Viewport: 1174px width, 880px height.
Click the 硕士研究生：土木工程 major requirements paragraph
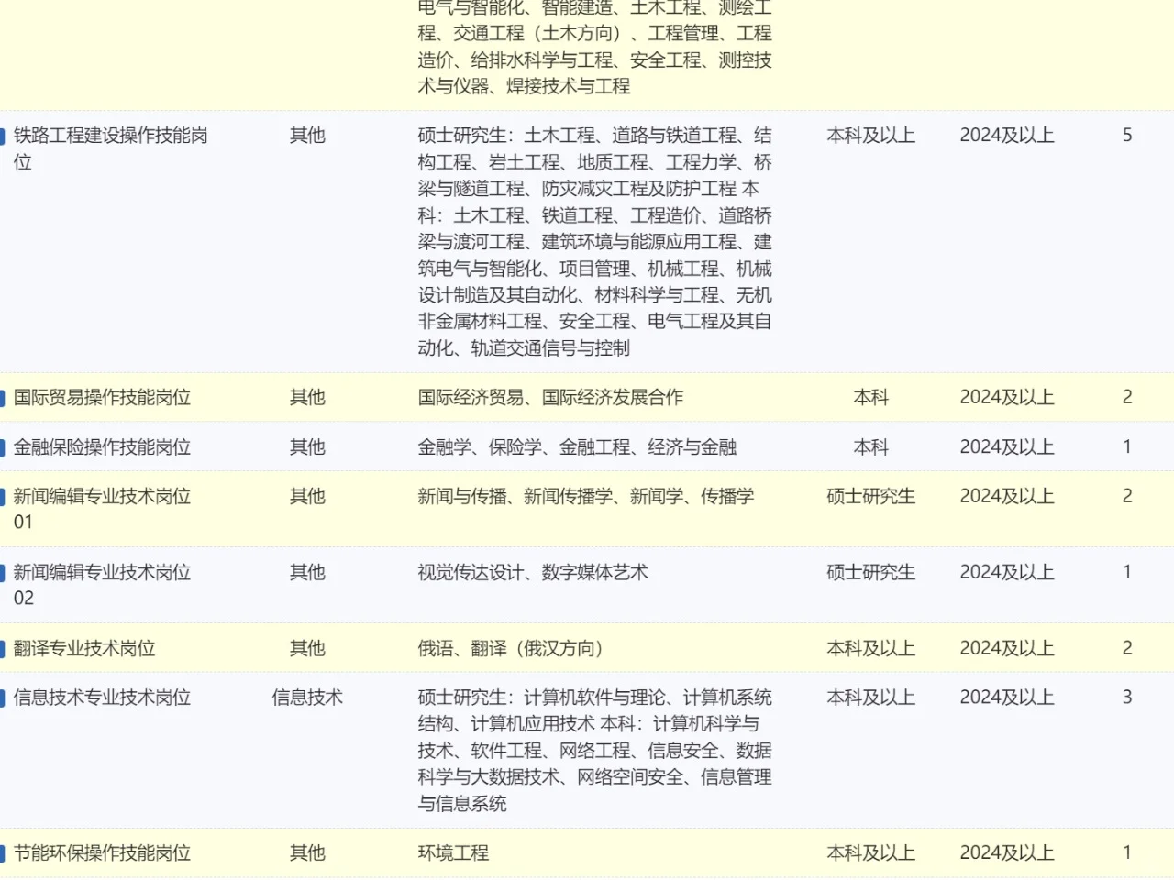(594, 241)
